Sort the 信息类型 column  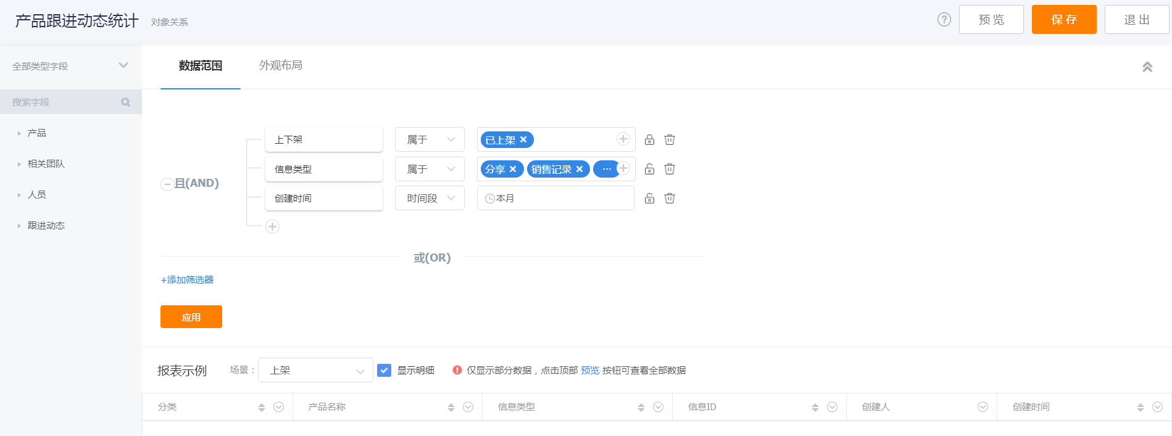[x=641, y=408]
